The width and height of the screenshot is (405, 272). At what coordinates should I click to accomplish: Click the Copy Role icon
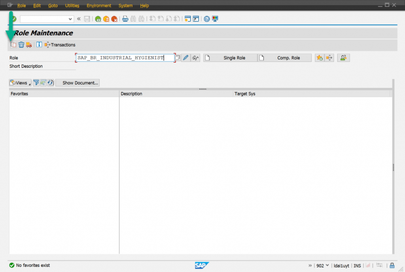[13, 45]
